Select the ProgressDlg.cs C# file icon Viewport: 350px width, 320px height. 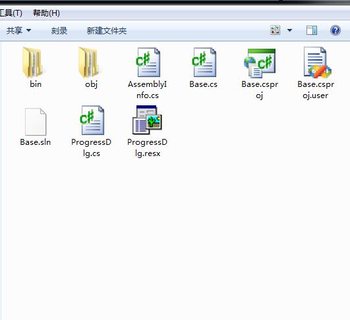[x=92, y=120]
